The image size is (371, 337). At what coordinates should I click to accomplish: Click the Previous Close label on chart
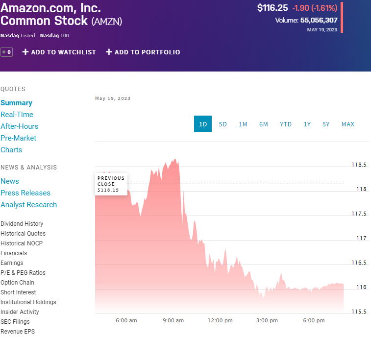pos(111,184)
